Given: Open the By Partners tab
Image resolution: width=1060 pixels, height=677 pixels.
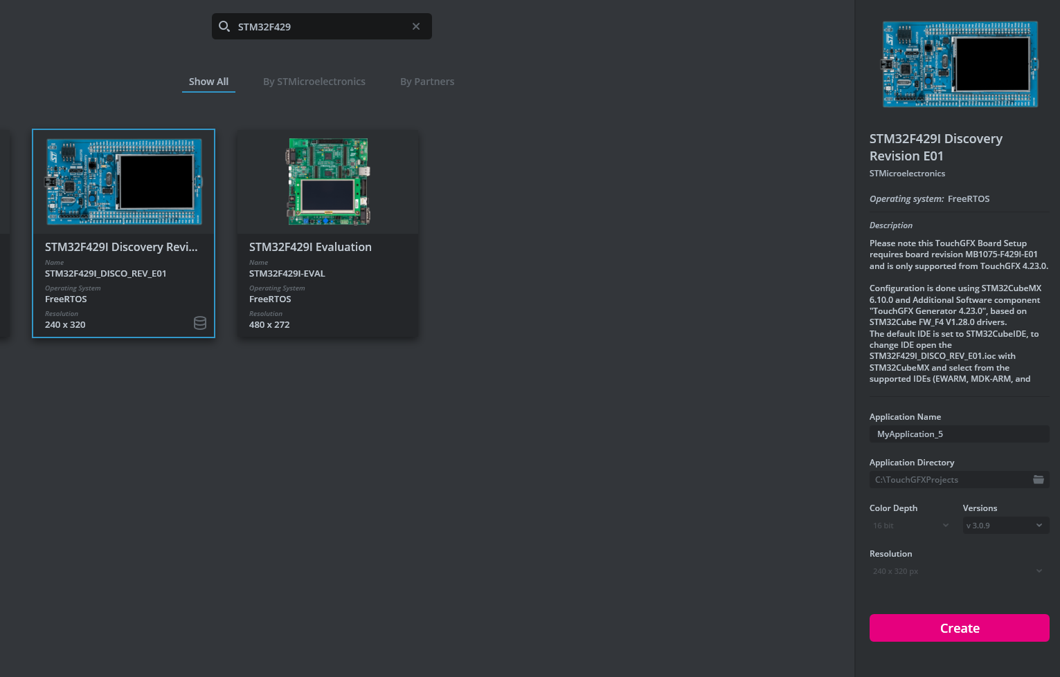Looking at the screenshot, I should pos(427,82).
